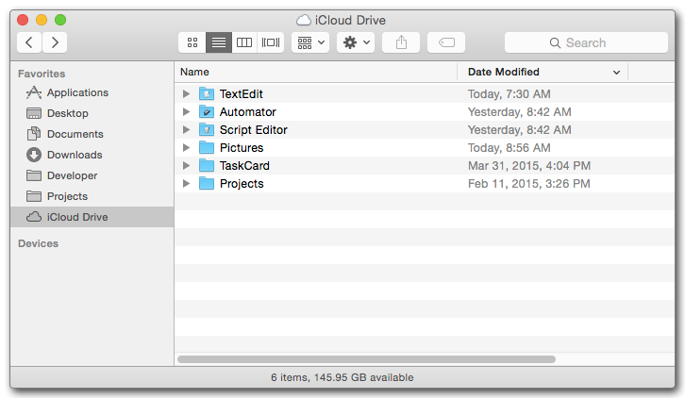Expand the TaskCard folder

coord(186,166)
